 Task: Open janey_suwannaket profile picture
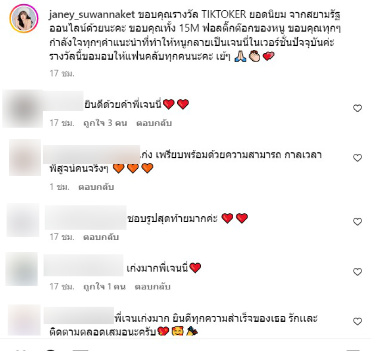tap(24, 19)
